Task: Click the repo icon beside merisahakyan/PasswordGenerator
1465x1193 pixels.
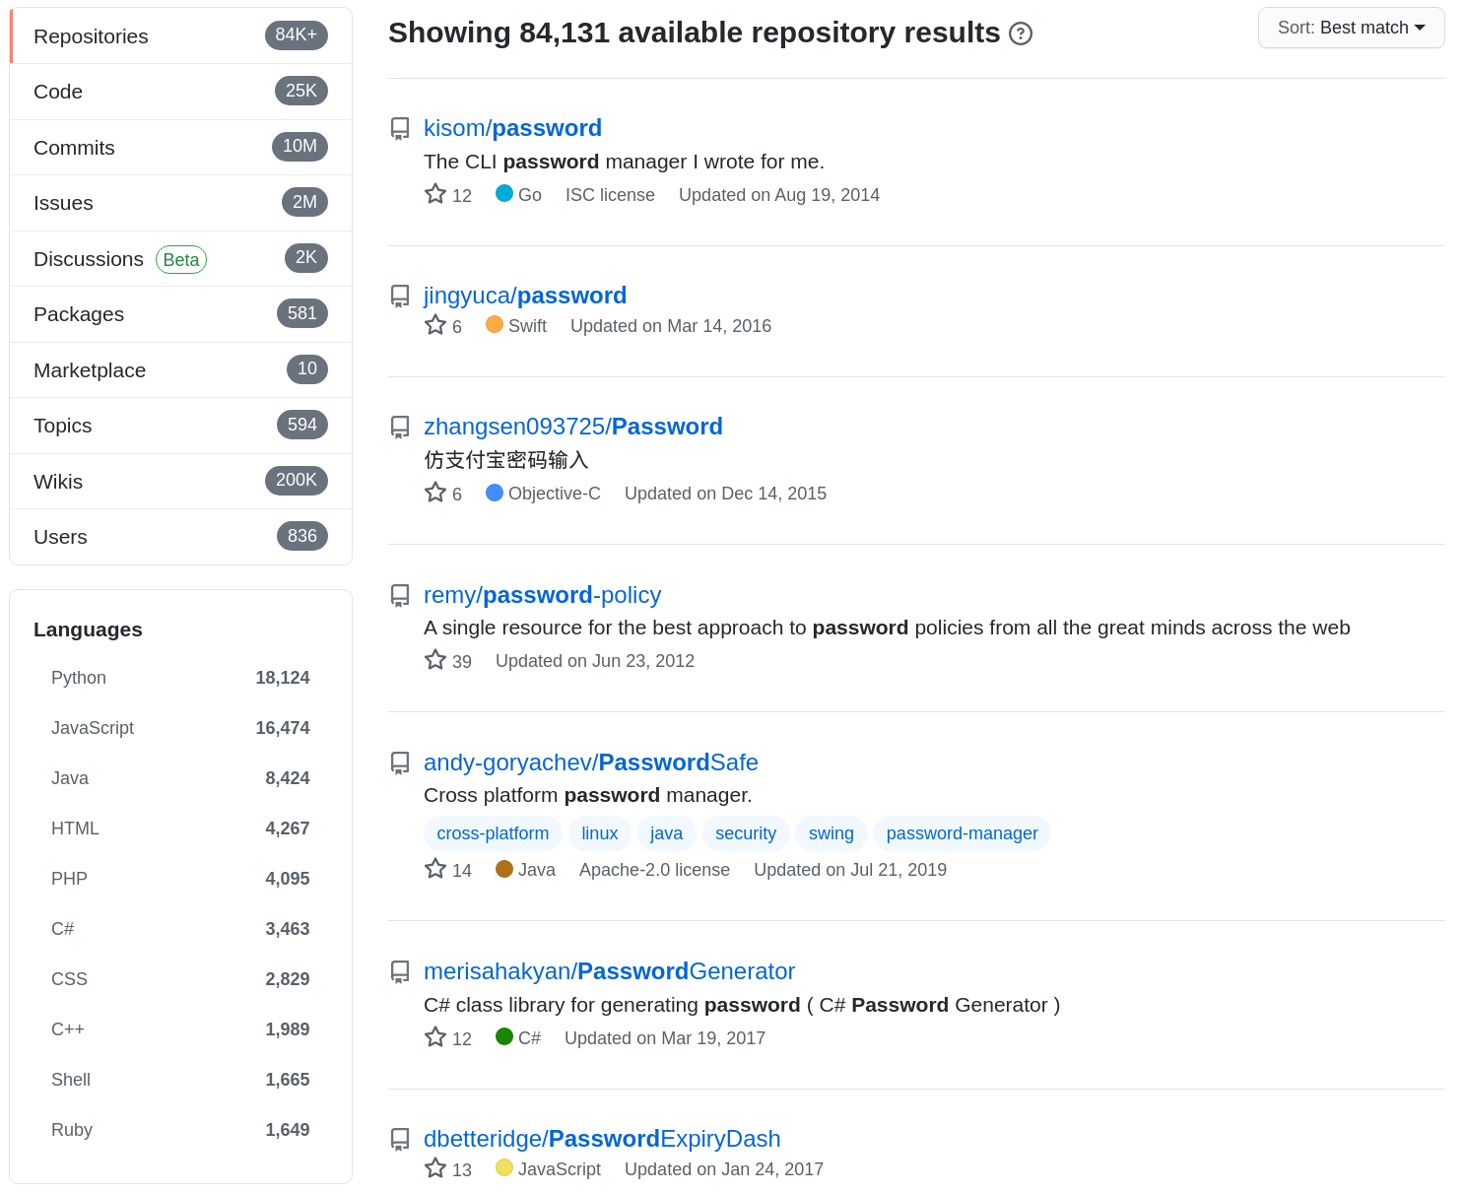Action: [400, 972]
